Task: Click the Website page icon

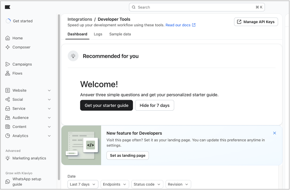Action: (8, 90)
